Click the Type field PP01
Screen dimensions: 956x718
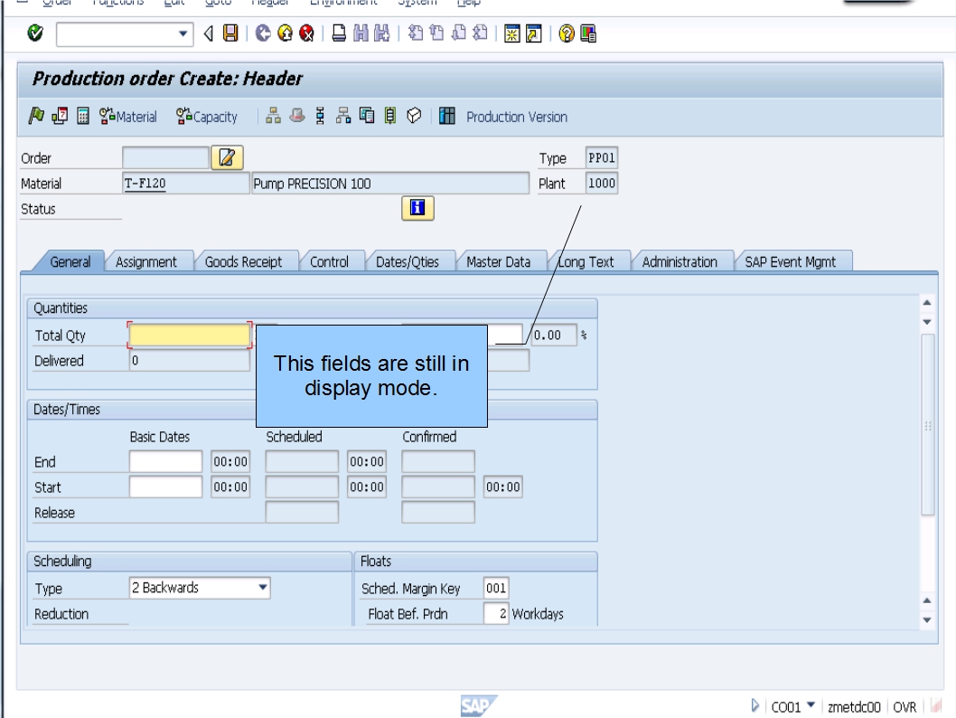click(x=601, y=158)
